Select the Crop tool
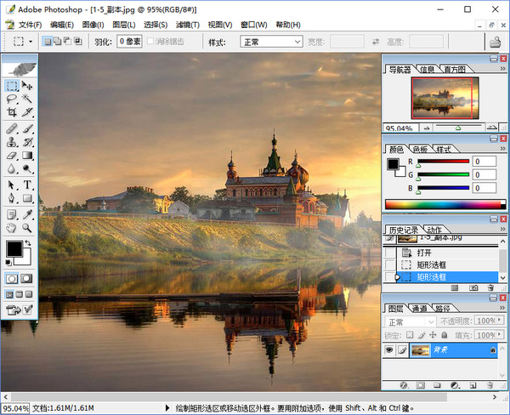Image resolution: width=510 pixels, height=415 pixels. (12, 113)
